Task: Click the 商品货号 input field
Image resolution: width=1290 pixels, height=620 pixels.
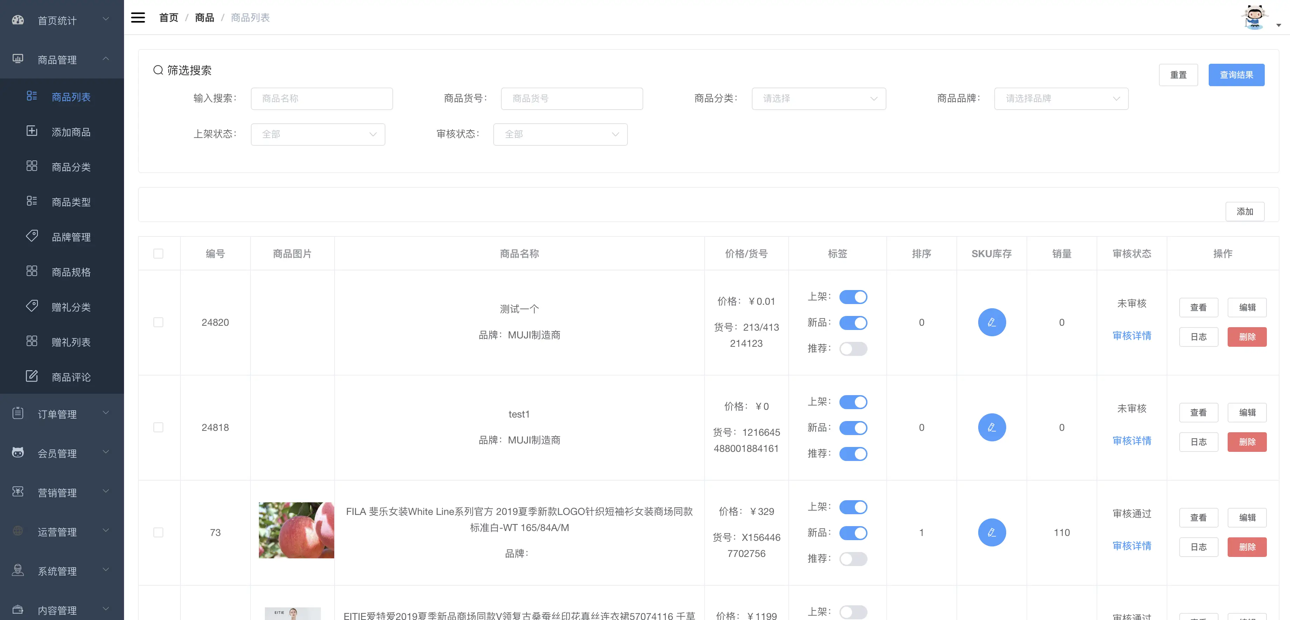Action: point(571,99)
